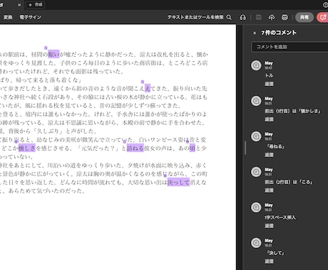Click avatar icon beside 1字スペース挿入 comment

coord(256,207)
